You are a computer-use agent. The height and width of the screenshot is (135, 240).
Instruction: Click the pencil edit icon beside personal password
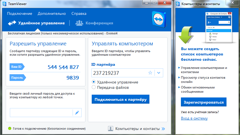pyautogui.click(x=77, y=113)
